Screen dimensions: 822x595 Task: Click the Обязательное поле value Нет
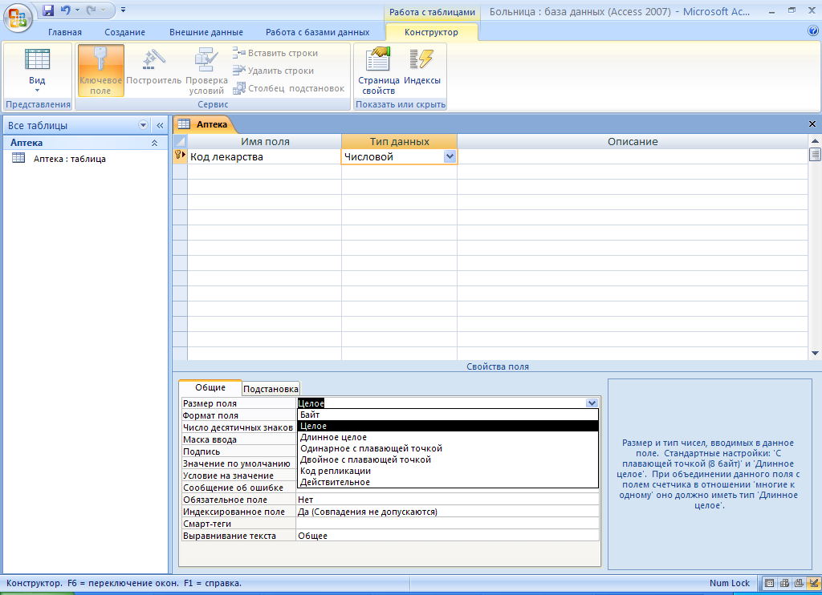click(x=448, y=500)
